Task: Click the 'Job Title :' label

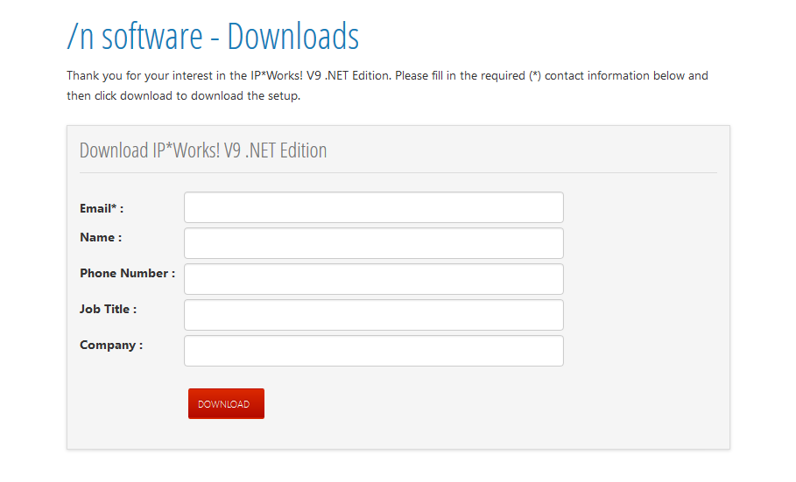Action: (108, 309)
